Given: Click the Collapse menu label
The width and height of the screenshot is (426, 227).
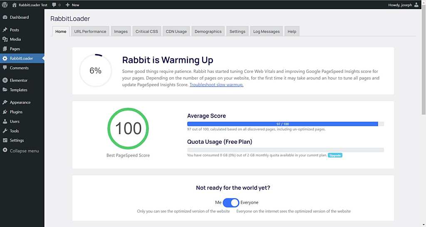Looking at the screenshot, I should [25, 151].
